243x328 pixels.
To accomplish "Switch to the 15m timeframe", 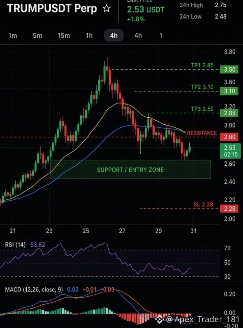I will tap(64, 36).
